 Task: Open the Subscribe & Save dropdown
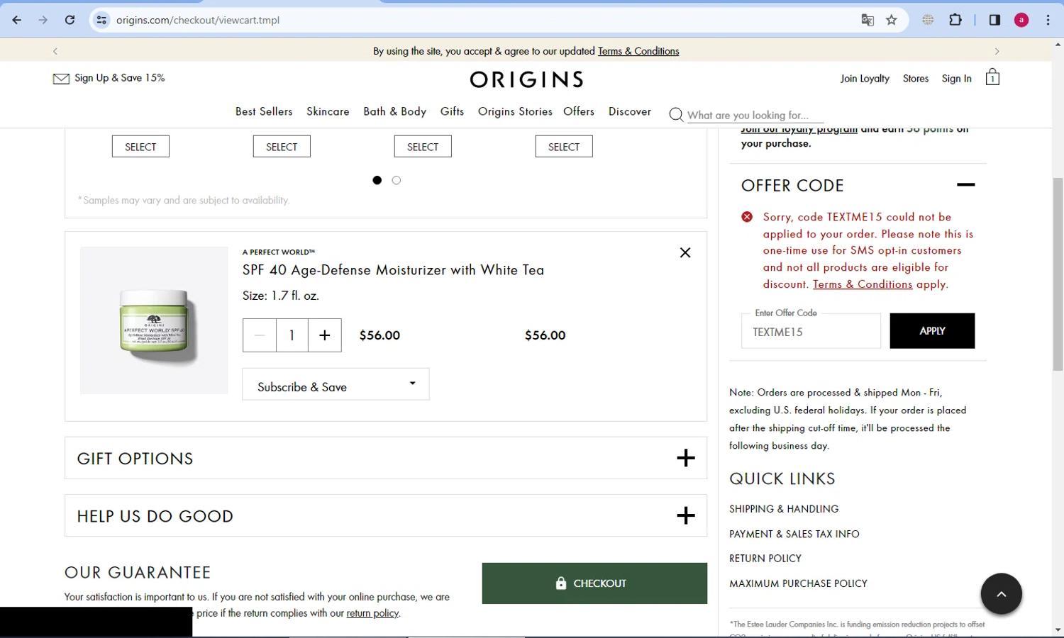336,384
